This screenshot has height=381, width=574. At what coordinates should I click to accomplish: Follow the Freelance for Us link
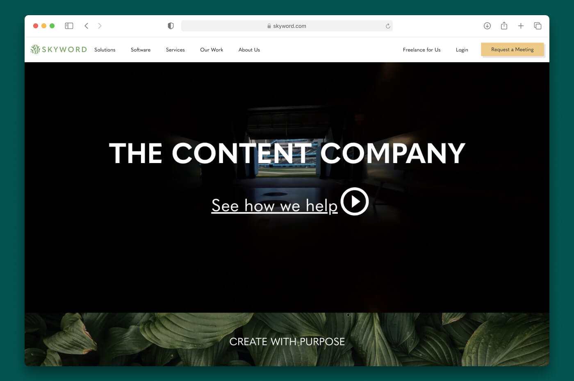(x=421, y=50)
